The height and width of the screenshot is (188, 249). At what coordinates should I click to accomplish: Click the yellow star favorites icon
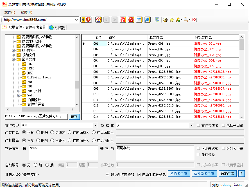point(172,20)
